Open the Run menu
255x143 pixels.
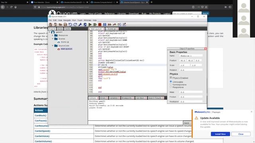tap(74, 20)
